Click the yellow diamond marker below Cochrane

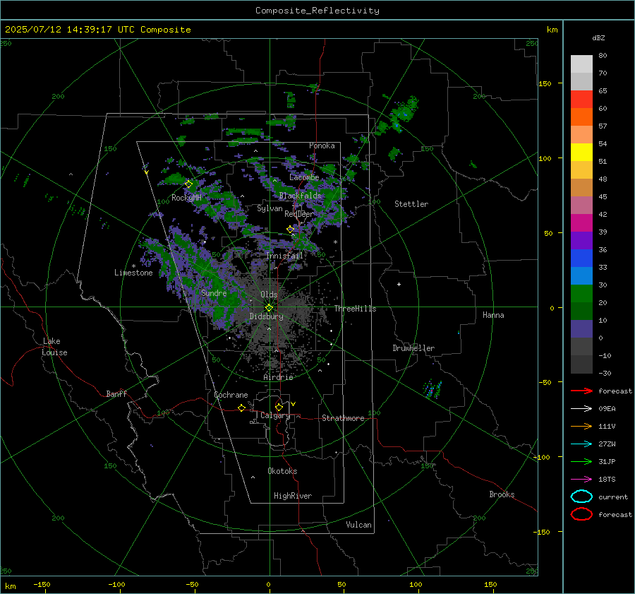tap(241, 408)
